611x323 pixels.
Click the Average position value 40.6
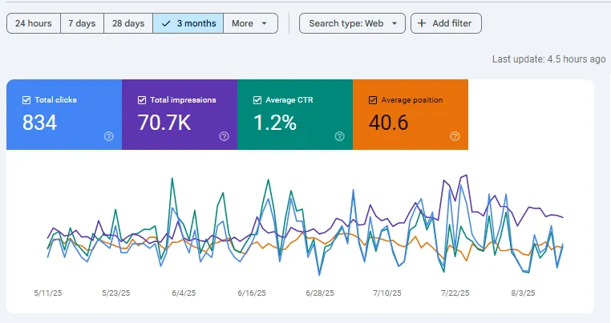(389, 123)
